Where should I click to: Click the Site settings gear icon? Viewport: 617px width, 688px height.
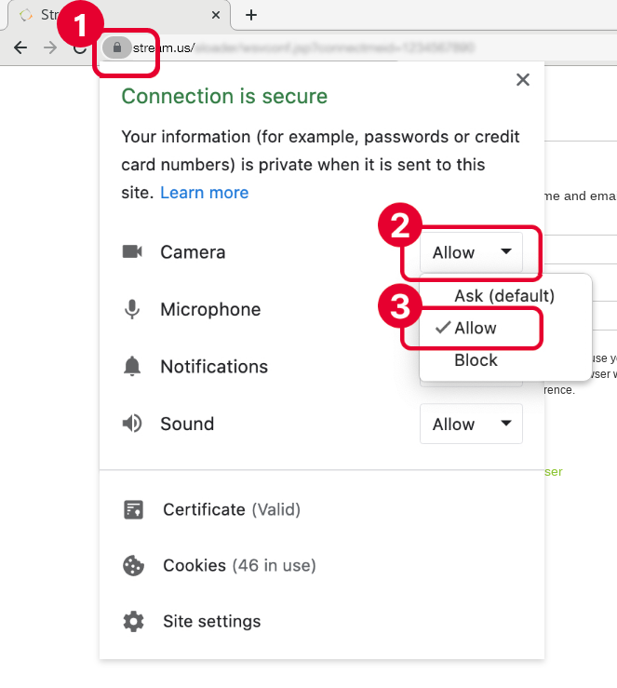point(134,621)
